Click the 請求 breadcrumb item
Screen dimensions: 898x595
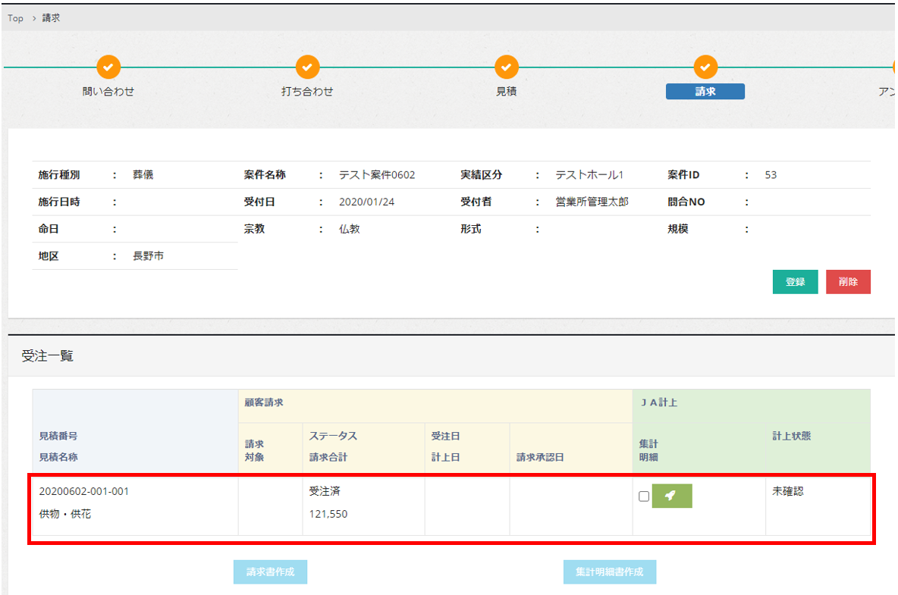click(52, 18)
